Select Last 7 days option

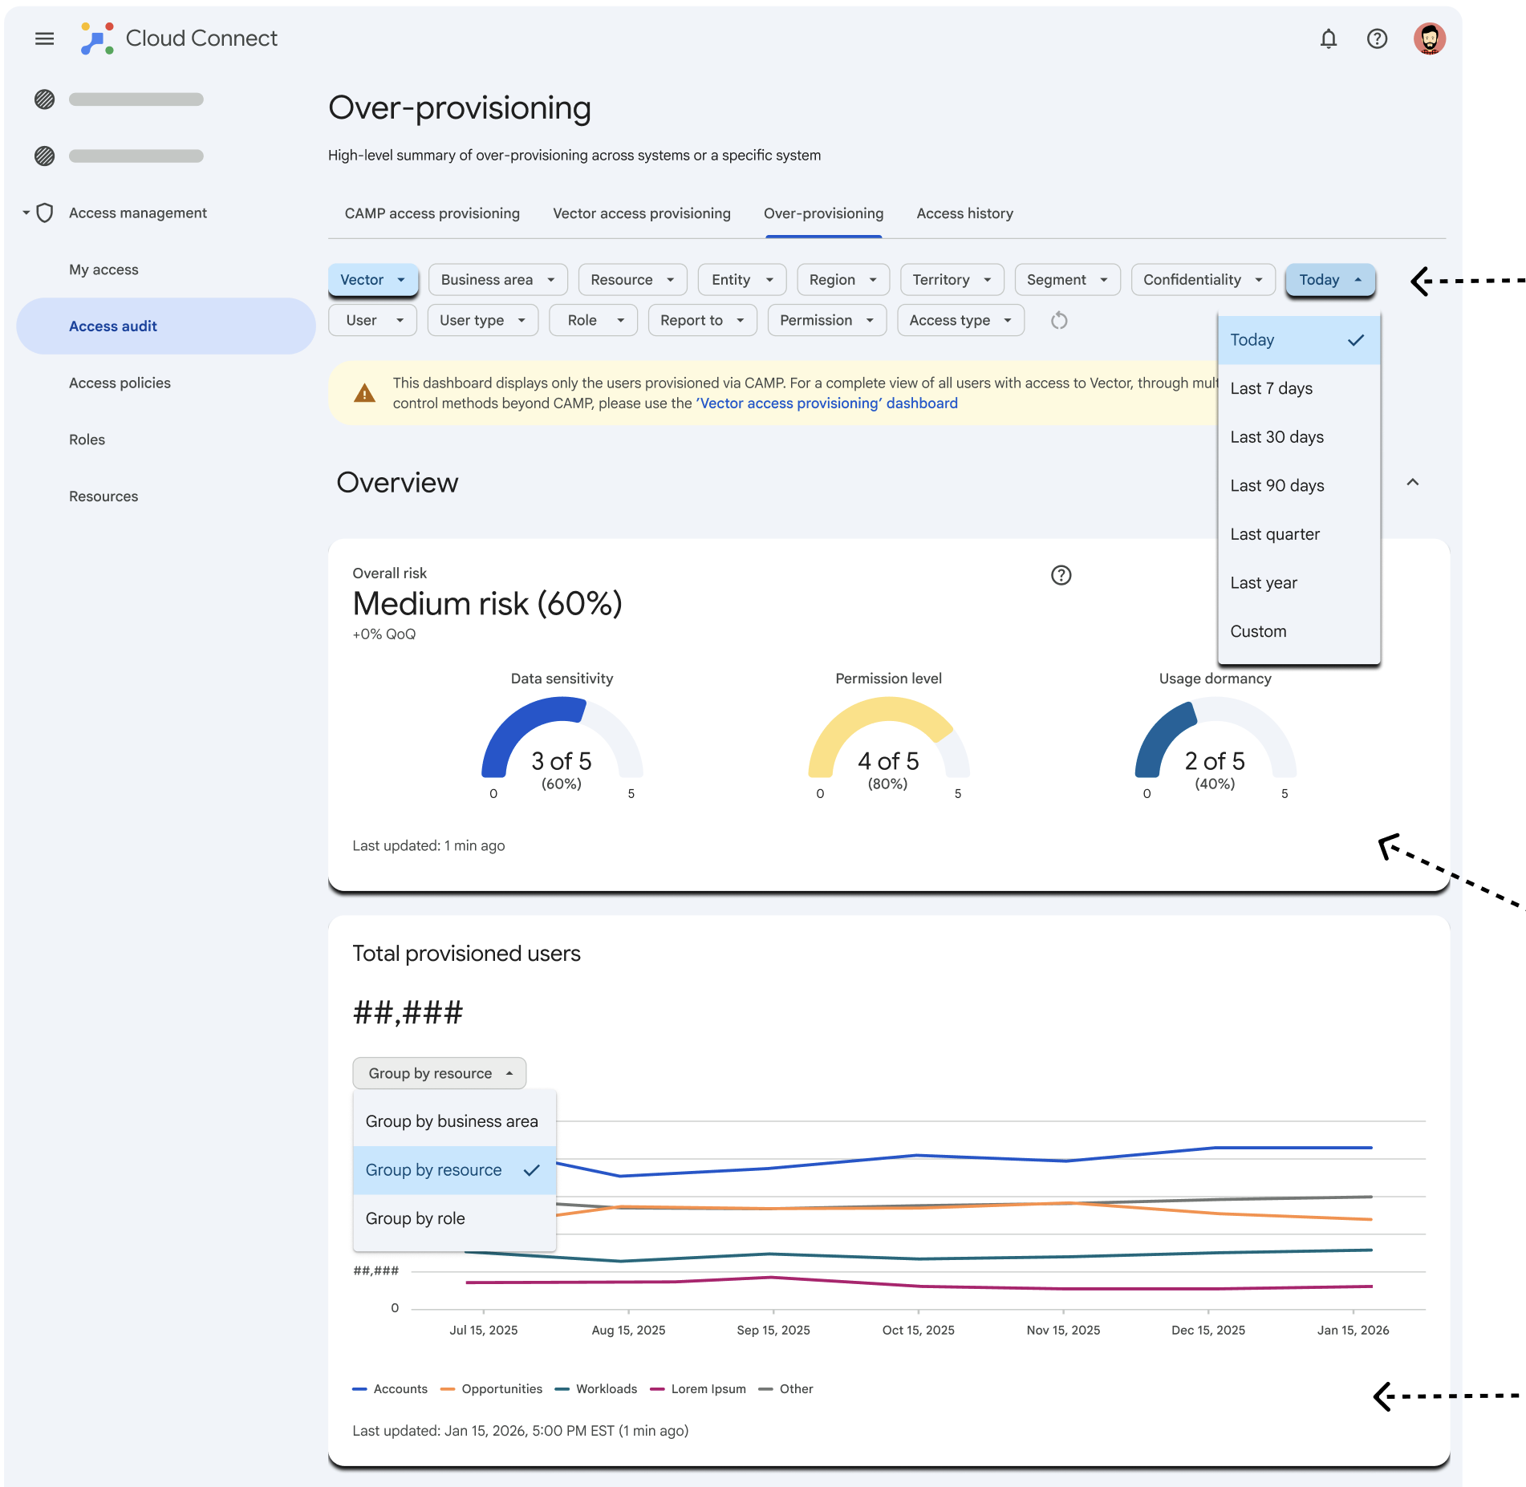tap(1299, 388)
